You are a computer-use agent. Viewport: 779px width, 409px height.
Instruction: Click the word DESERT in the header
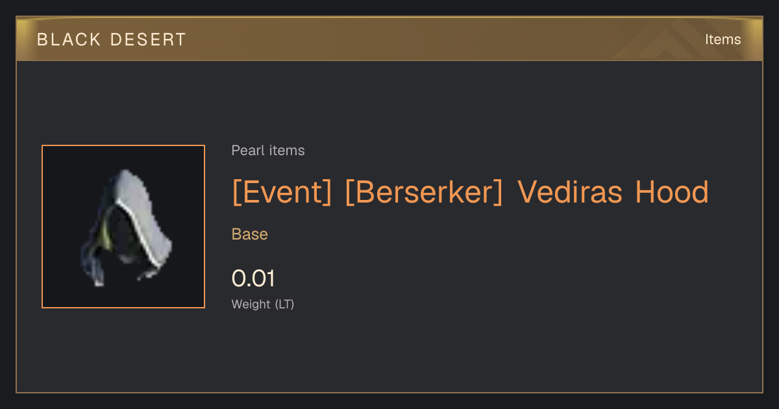pos(149,40)
